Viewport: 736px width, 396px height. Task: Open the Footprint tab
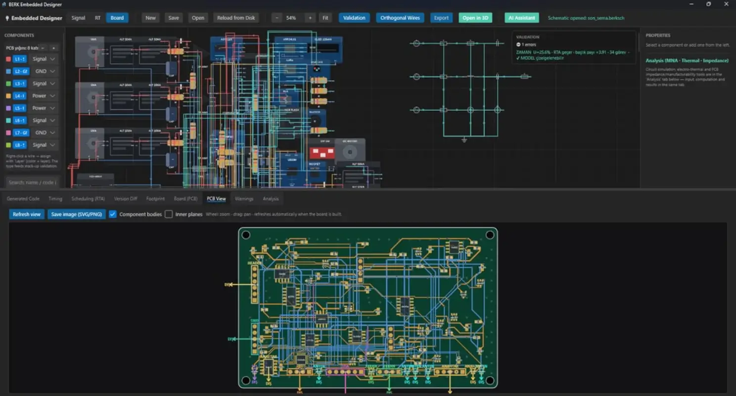click(x=155, y=198)
